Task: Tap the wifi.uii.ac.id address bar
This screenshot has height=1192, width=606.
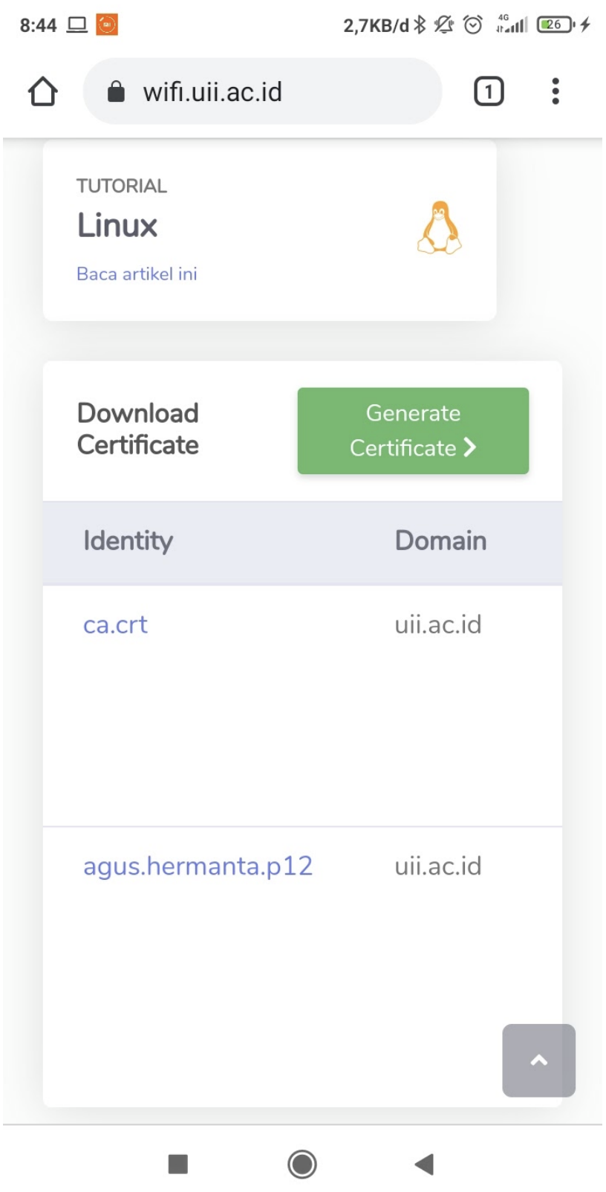Action: pos(261,92)
